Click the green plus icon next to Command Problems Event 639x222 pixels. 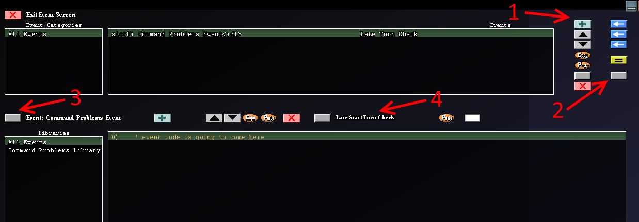(162, 118)
